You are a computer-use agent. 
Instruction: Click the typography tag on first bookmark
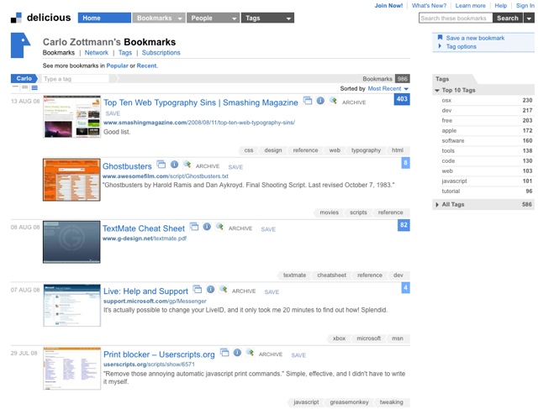366,150
